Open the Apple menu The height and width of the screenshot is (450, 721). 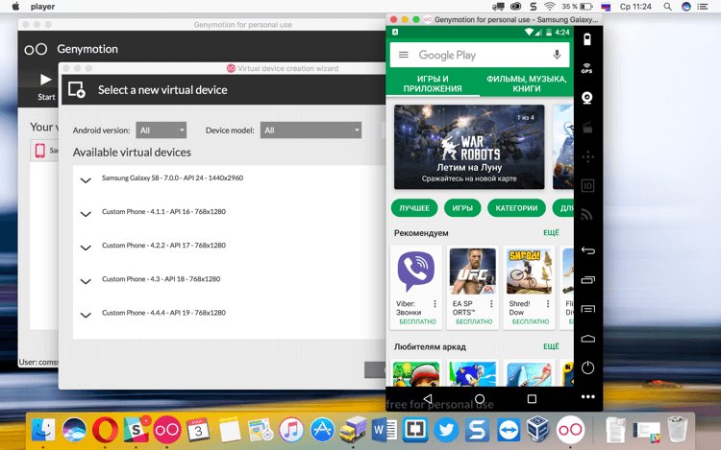click(x=15, y=6)
